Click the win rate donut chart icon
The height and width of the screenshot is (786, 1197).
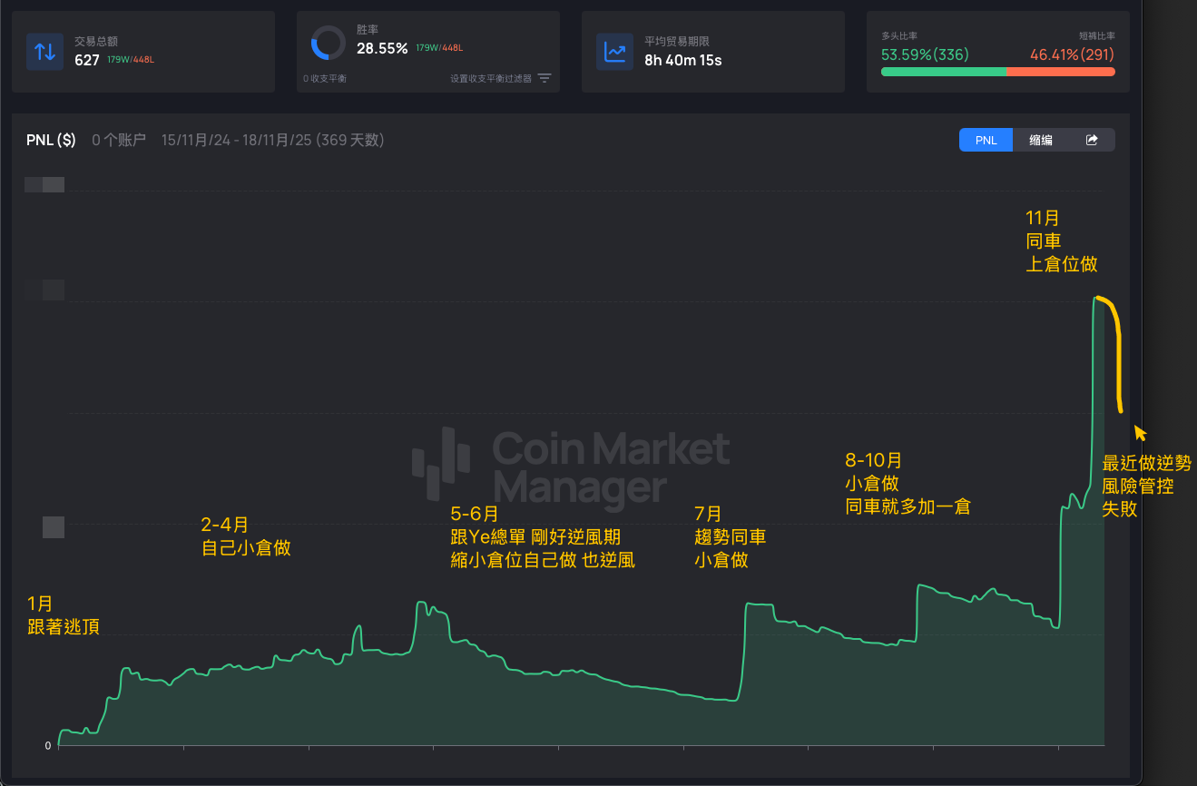pos(328,43)
